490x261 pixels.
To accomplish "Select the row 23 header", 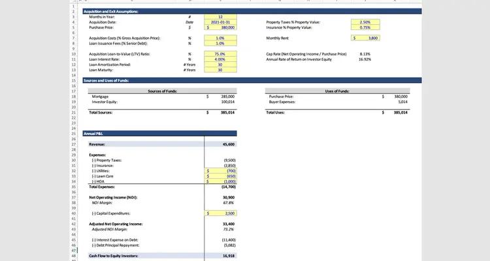I will coord(74,123).
